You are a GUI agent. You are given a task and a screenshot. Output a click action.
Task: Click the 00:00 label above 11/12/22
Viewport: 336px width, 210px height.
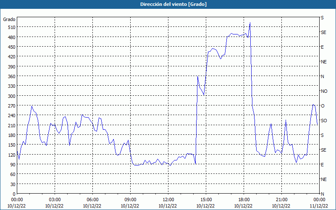[x=319, y=199]
